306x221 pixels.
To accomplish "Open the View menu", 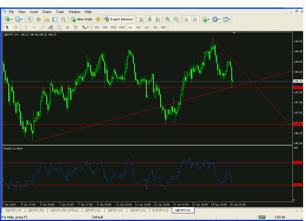I will 22,12.
